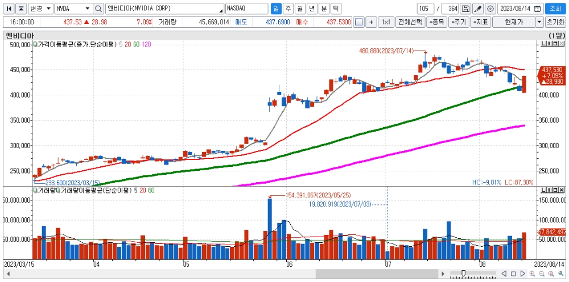Click the horizontal scrollbar left arrow

[8, 273]
